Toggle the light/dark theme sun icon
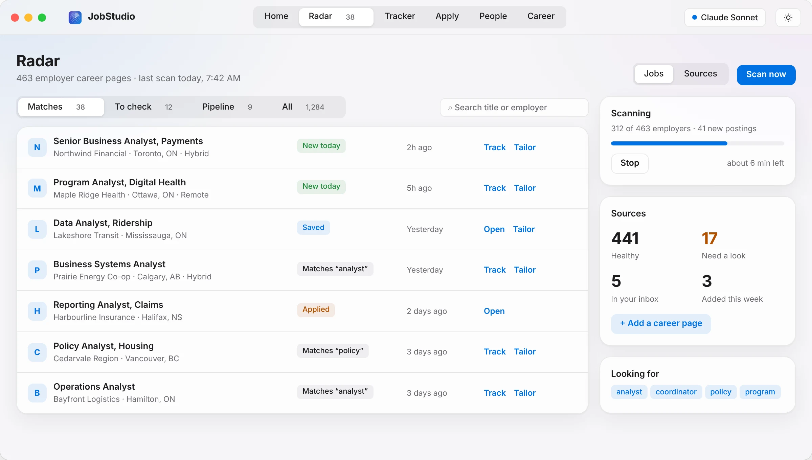Image resolution: width=812 pixels, height=460 pixels. coord(788,18)
